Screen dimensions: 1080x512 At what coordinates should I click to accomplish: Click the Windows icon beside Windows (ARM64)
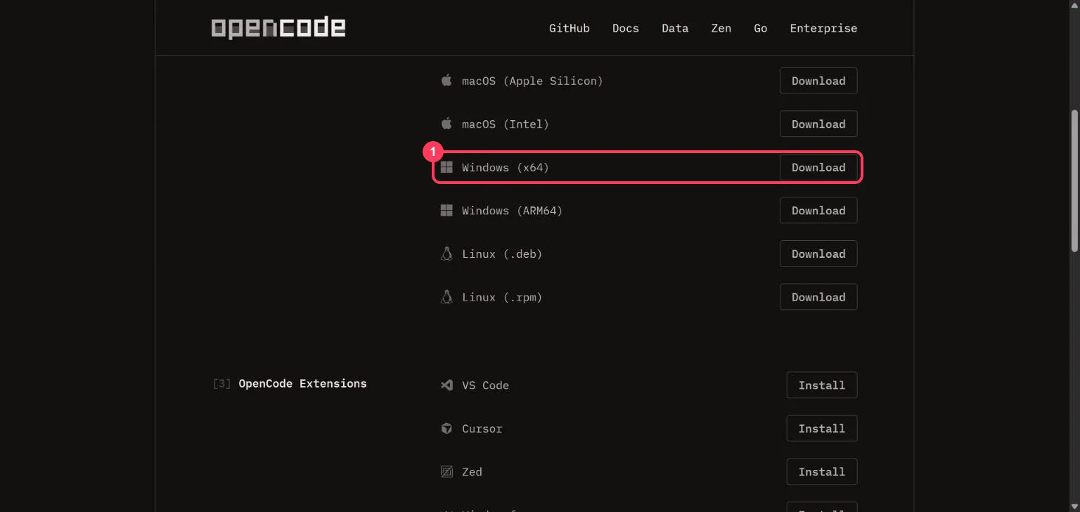tap(446, 211)
